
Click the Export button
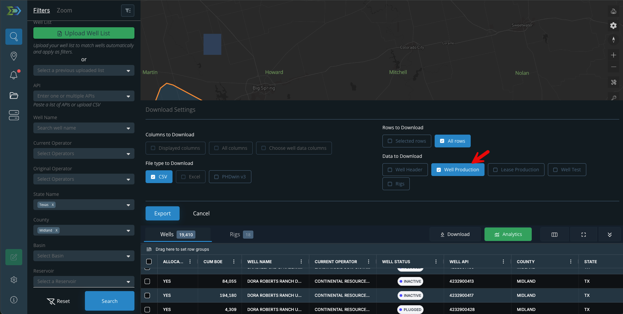pos(162,213)
